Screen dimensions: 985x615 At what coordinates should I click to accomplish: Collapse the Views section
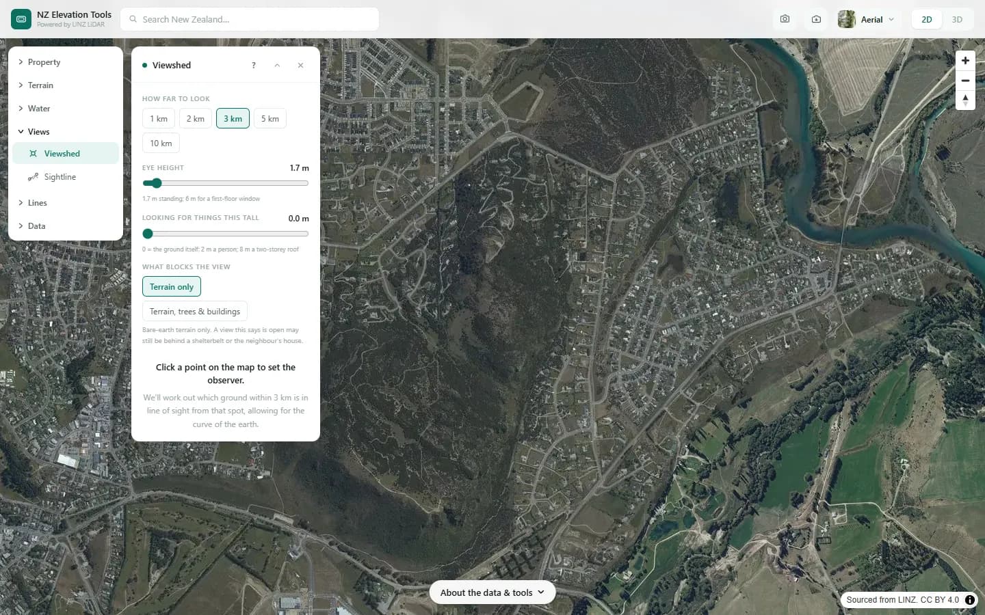point(66,132)
